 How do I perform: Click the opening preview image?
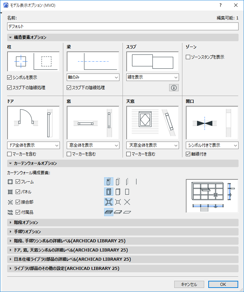[212, 123]
